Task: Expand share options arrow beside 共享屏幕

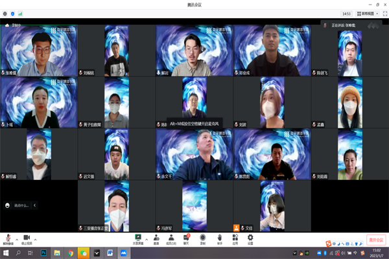Action: 147,240
